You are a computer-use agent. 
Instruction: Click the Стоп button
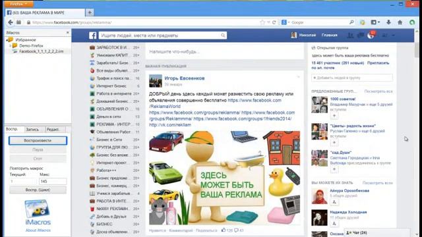click(38, 159)
